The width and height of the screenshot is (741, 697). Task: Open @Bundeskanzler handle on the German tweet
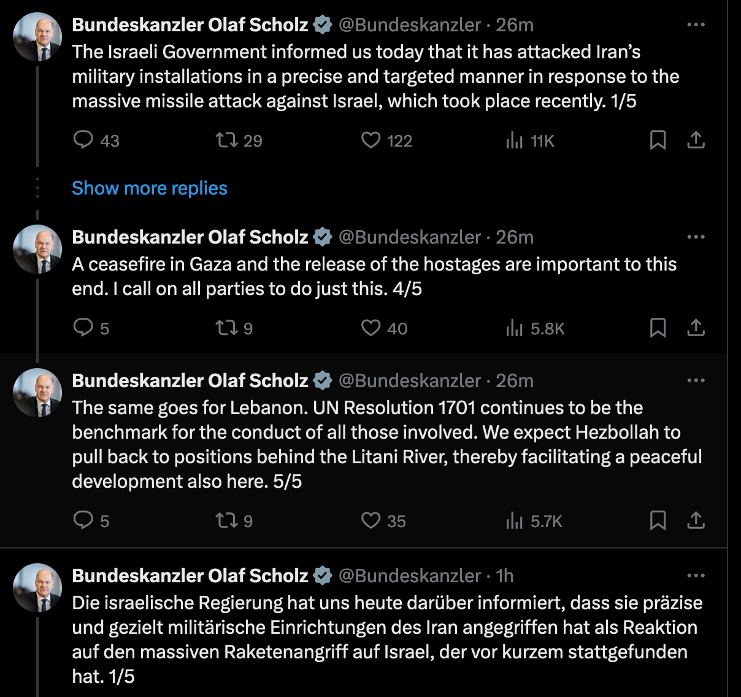coord(409,576)
